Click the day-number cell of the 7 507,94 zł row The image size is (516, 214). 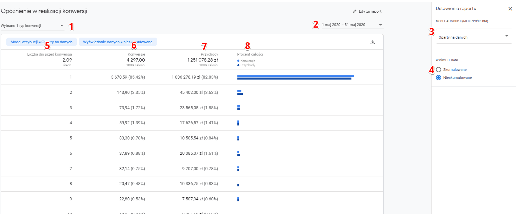pos(71,199)
